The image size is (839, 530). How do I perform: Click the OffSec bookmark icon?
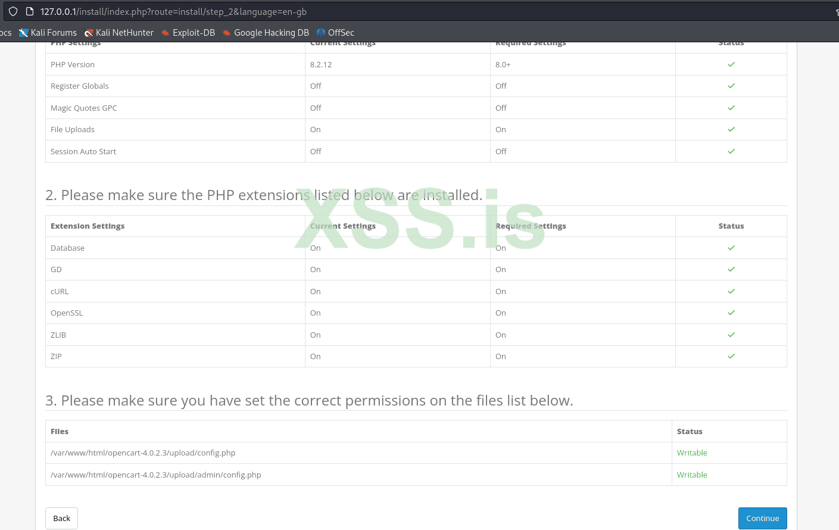(x=321, y=33)
